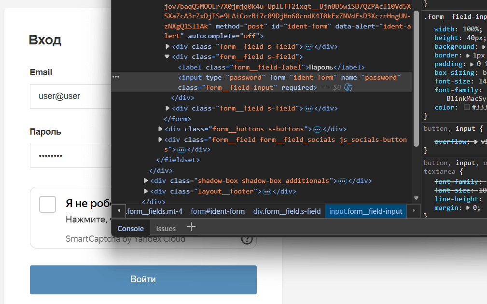Click the ellipsis badge in the layout__footer div
This screenshot has width=487, height=304.
(267, 192)
